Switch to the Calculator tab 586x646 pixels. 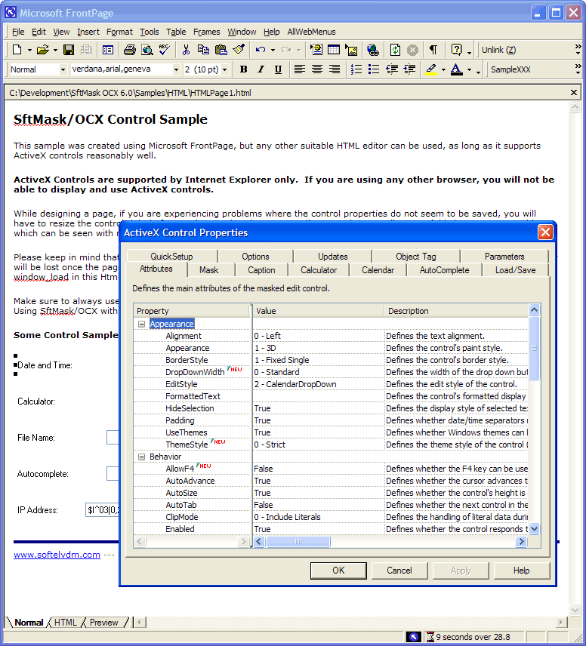(x=319, y=269)
